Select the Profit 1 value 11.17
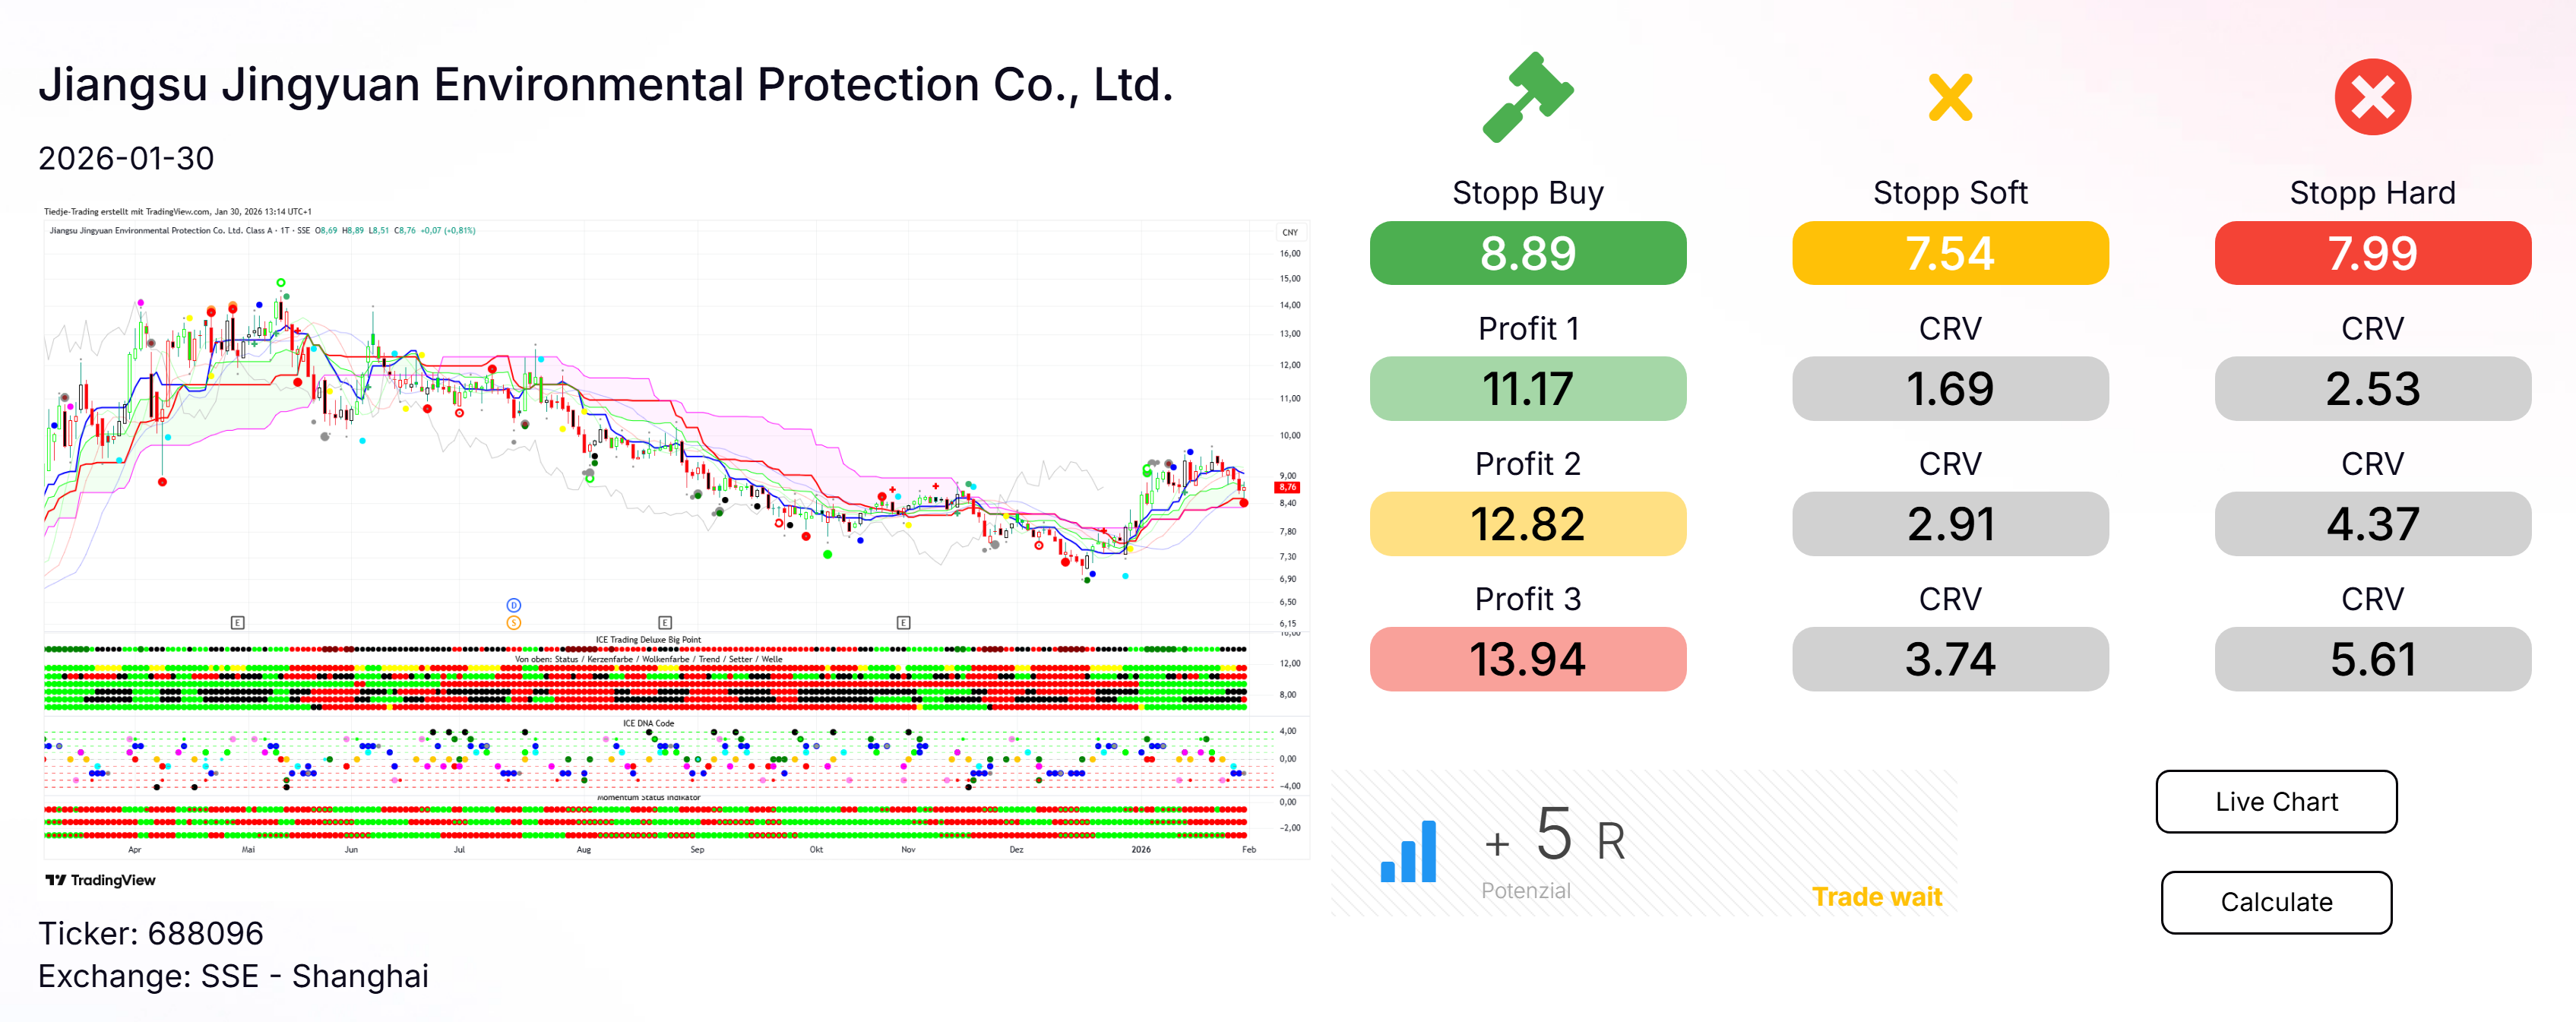The height and width of the screenshot is (1022, 2576). click(x=1527, y=388)
